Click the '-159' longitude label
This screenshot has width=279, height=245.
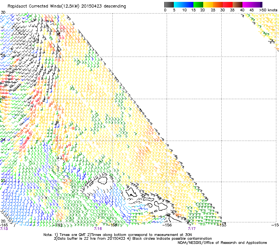coord(113,225)
